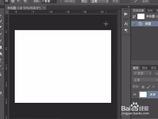Click the 高度 height input field
This screenshot has height=119, width=158.
pyautogui.click(x=154, y=1)
